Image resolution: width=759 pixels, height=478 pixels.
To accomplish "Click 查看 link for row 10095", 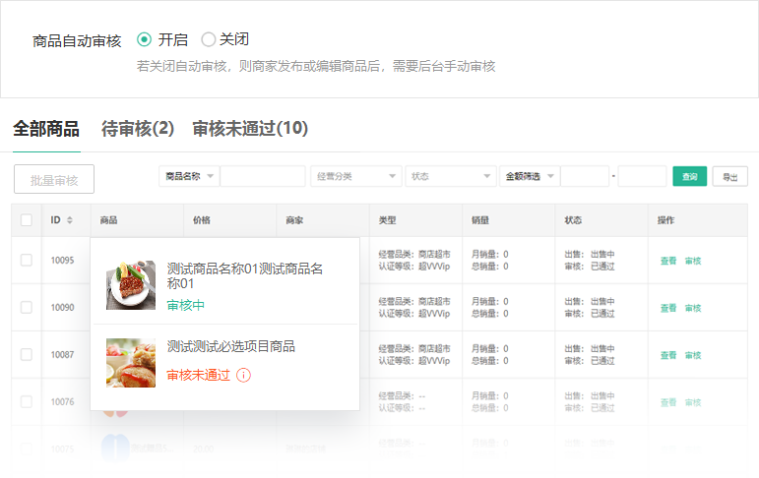I will pyautogui.click(x=668, y=261).
